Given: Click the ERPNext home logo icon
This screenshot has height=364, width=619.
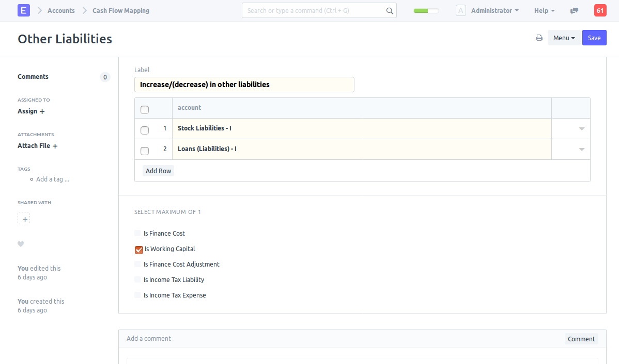Looking at the screenshot, I should click(24, 10).
